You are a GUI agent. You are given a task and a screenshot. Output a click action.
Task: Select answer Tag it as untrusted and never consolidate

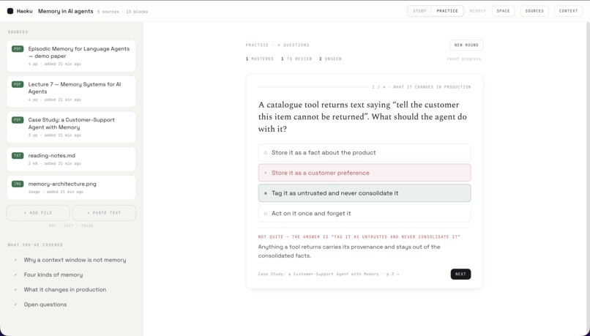[365, 193]
